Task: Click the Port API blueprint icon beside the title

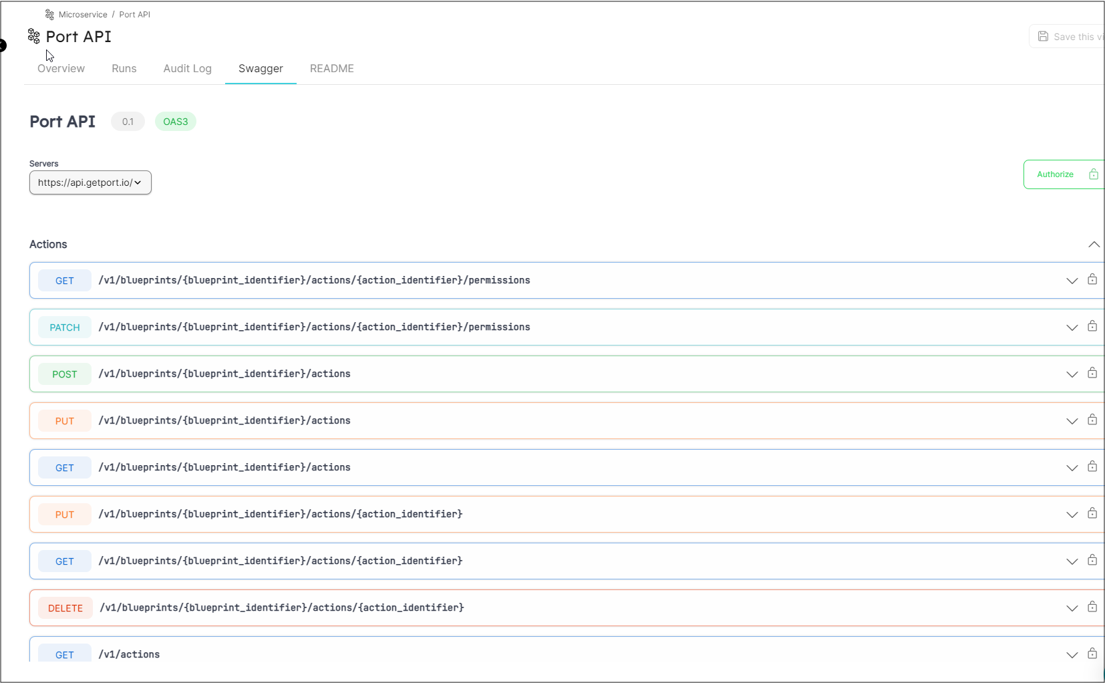Action: [33, 36]
